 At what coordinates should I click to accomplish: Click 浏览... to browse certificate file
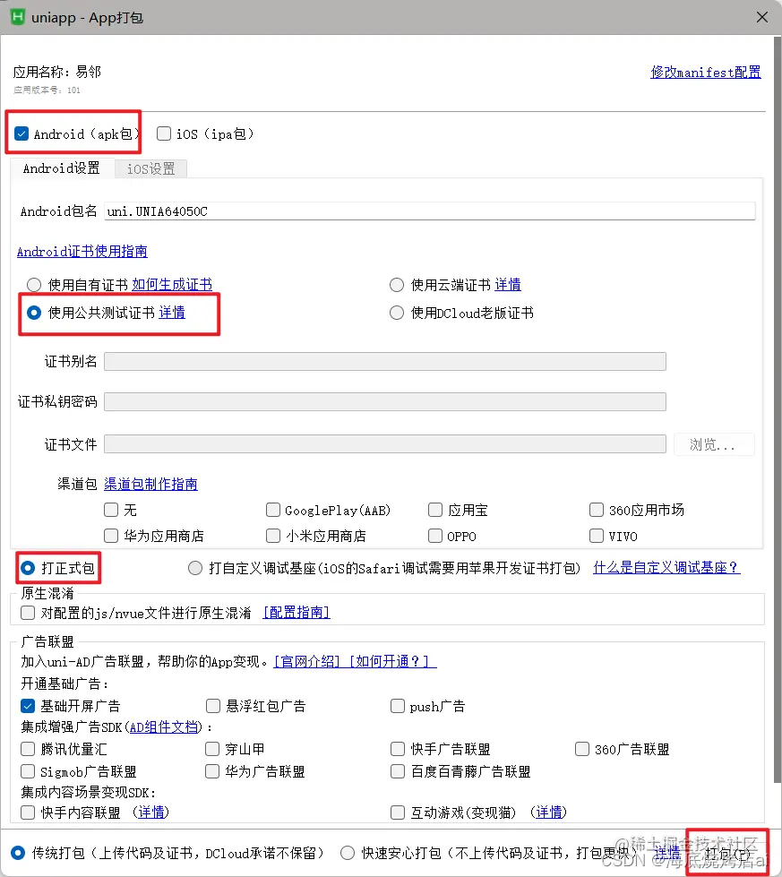[714, 443]
